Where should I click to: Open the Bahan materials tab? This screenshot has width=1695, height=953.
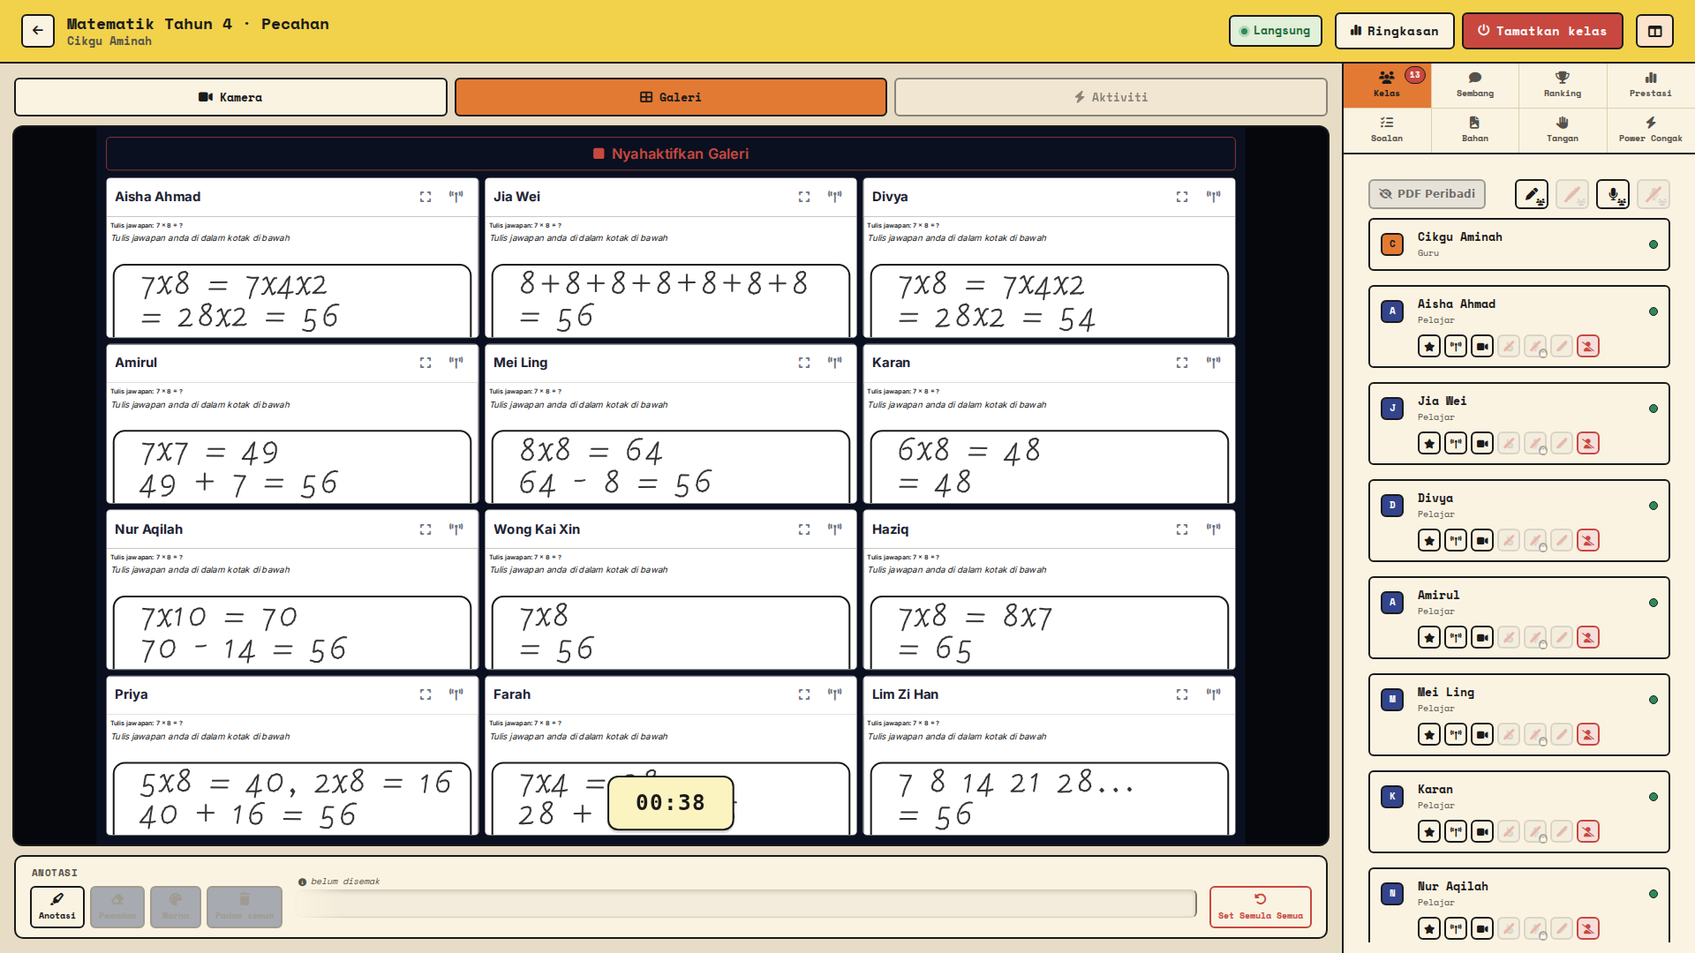coord(1475,130)
